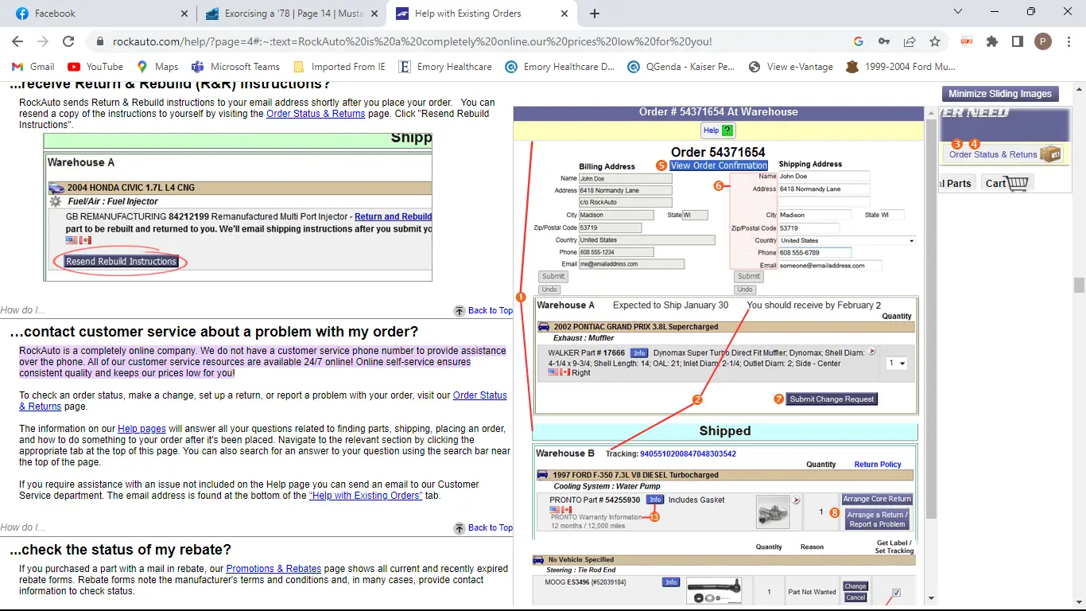The width and height of the screenshot is (1086, 611).
Task: Open the PDF extension icon
Action: 967,41
